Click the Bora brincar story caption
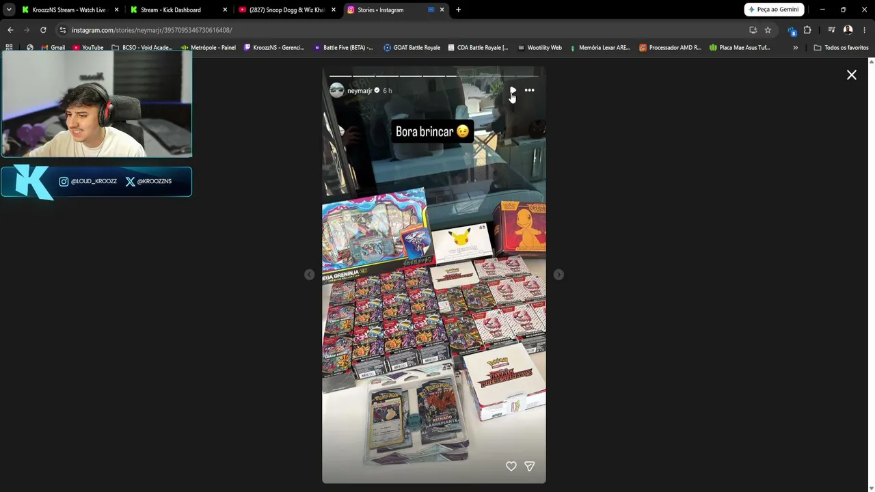Screen dimensions: 875x492 click(x=432, y=132)
